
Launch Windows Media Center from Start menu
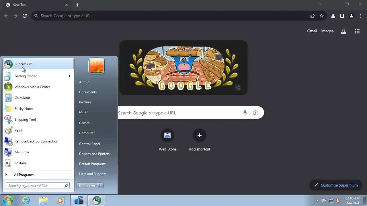point(38,87)
